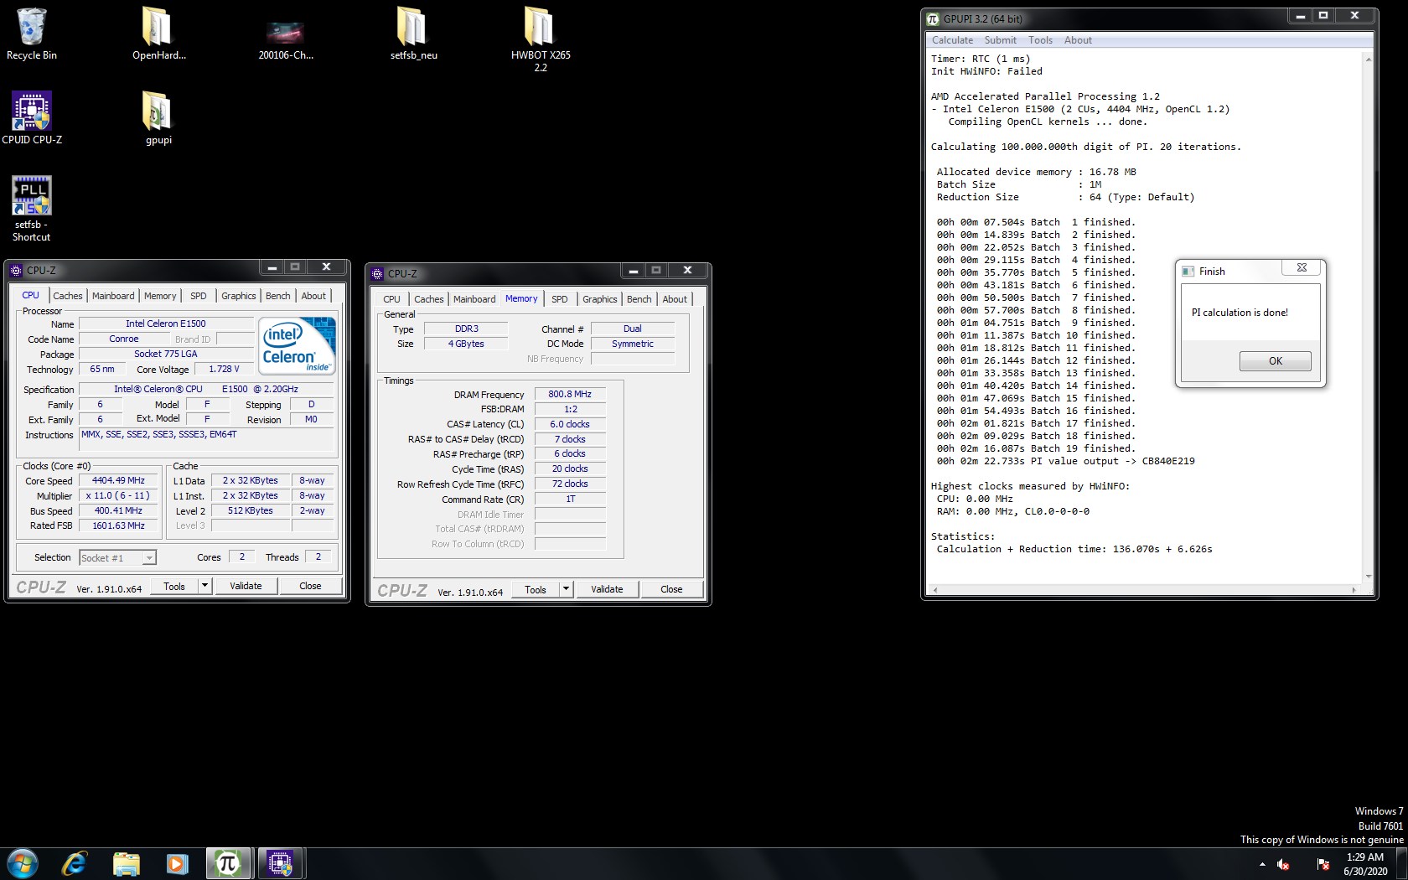This screenshot has height=880, width=1408.
Task: Click OK in the Finish dialog
Action: pyautogui.click(x=1276, y=361)
